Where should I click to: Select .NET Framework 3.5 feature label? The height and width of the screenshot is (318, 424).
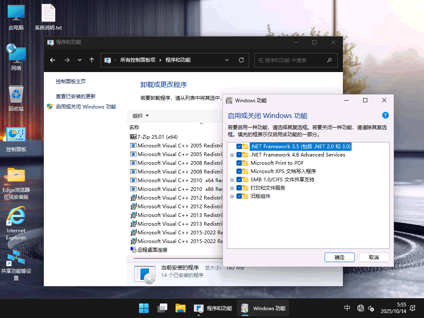click(301, 147)
